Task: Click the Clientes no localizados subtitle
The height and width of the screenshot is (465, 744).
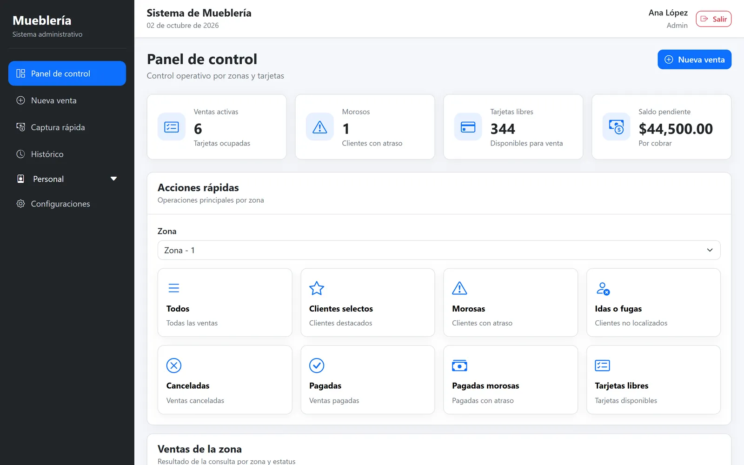Action: (631, 323)
